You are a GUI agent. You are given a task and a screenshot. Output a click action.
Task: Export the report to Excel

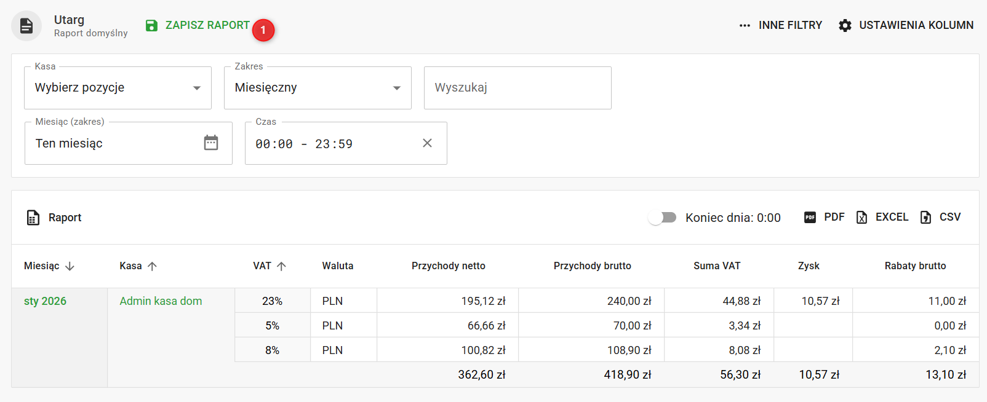tap(882, 217)
